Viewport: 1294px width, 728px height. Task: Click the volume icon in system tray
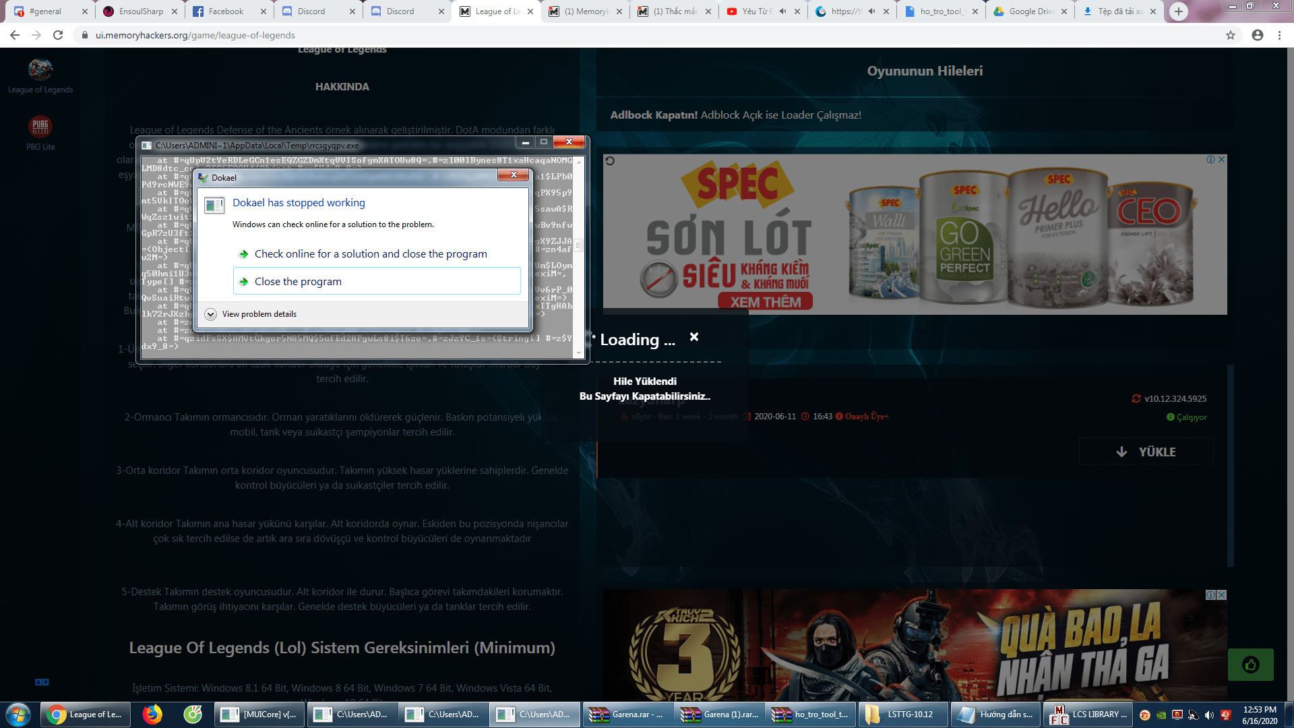coord(1209,715)
